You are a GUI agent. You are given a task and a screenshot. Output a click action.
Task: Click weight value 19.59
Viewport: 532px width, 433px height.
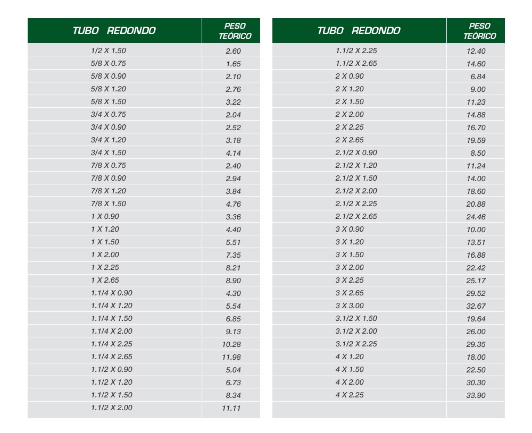tap(476, 140)
